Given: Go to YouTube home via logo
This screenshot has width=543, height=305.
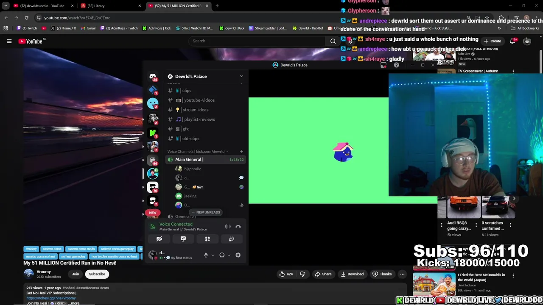Looking at the screenshot, I should pos(31,41).
